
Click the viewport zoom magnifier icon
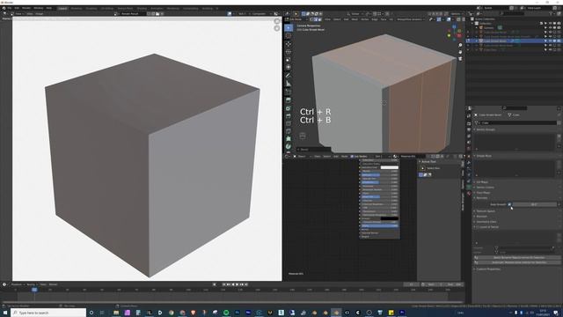[x=460, y=46]
